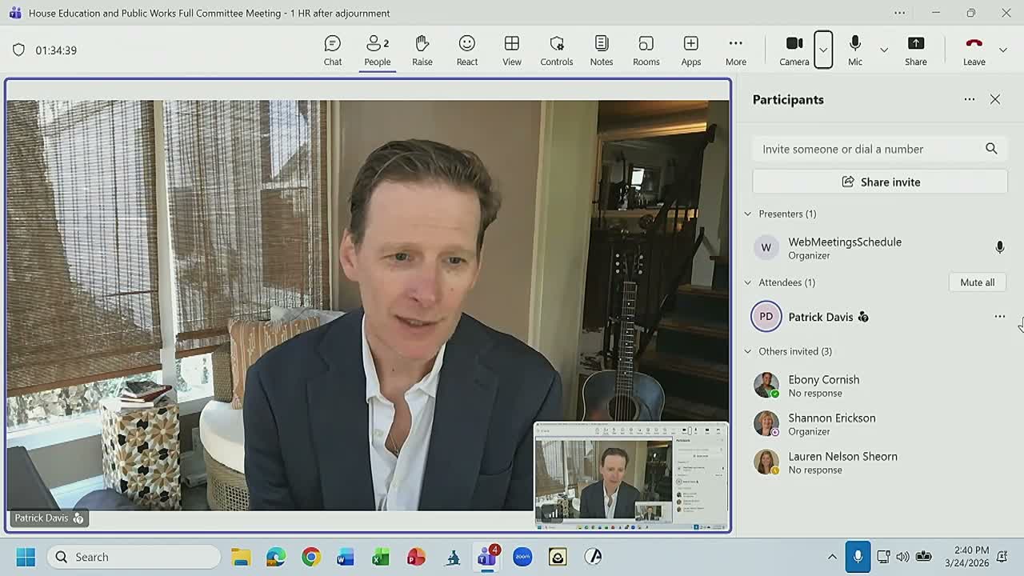Screen dimensions: 1024x576
Task: Mute WebMeetingsSchedule's microphone
Action: click(x=999, y=248)
